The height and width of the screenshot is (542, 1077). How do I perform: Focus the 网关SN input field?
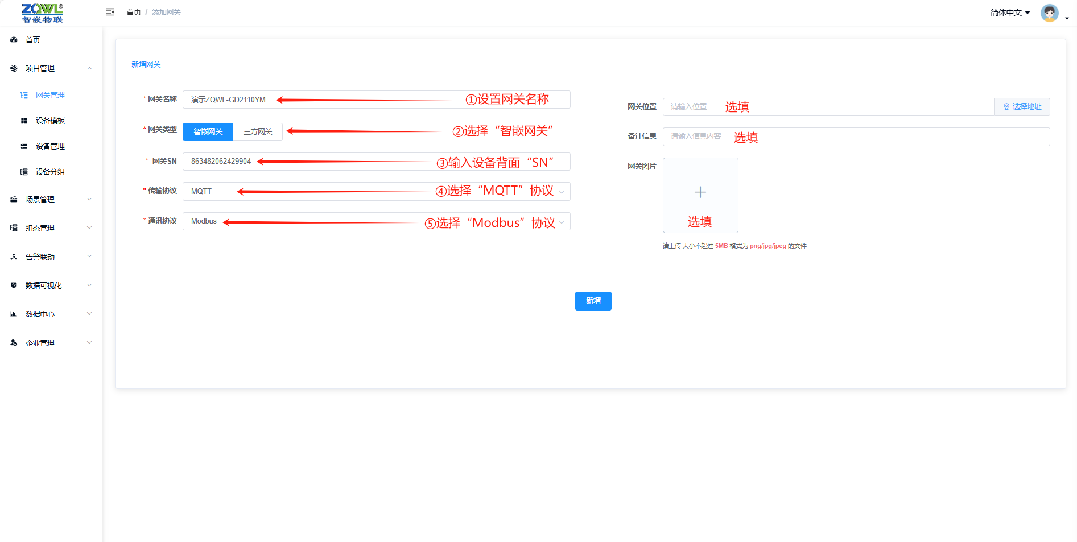point(376,162)
